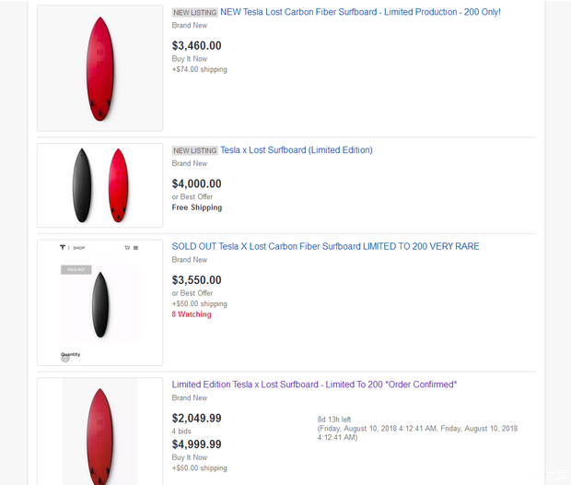The width and height of the screenshot is (571, 485).
Task: Open black and red surfboards thumbnail
Action: 99,184
